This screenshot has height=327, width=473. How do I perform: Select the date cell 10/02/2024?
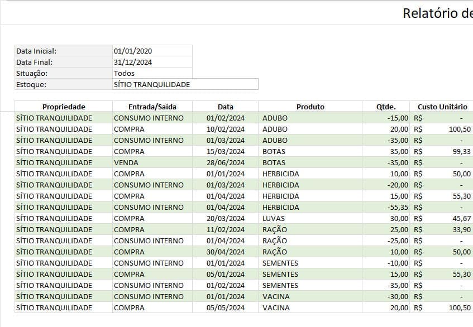226,129
